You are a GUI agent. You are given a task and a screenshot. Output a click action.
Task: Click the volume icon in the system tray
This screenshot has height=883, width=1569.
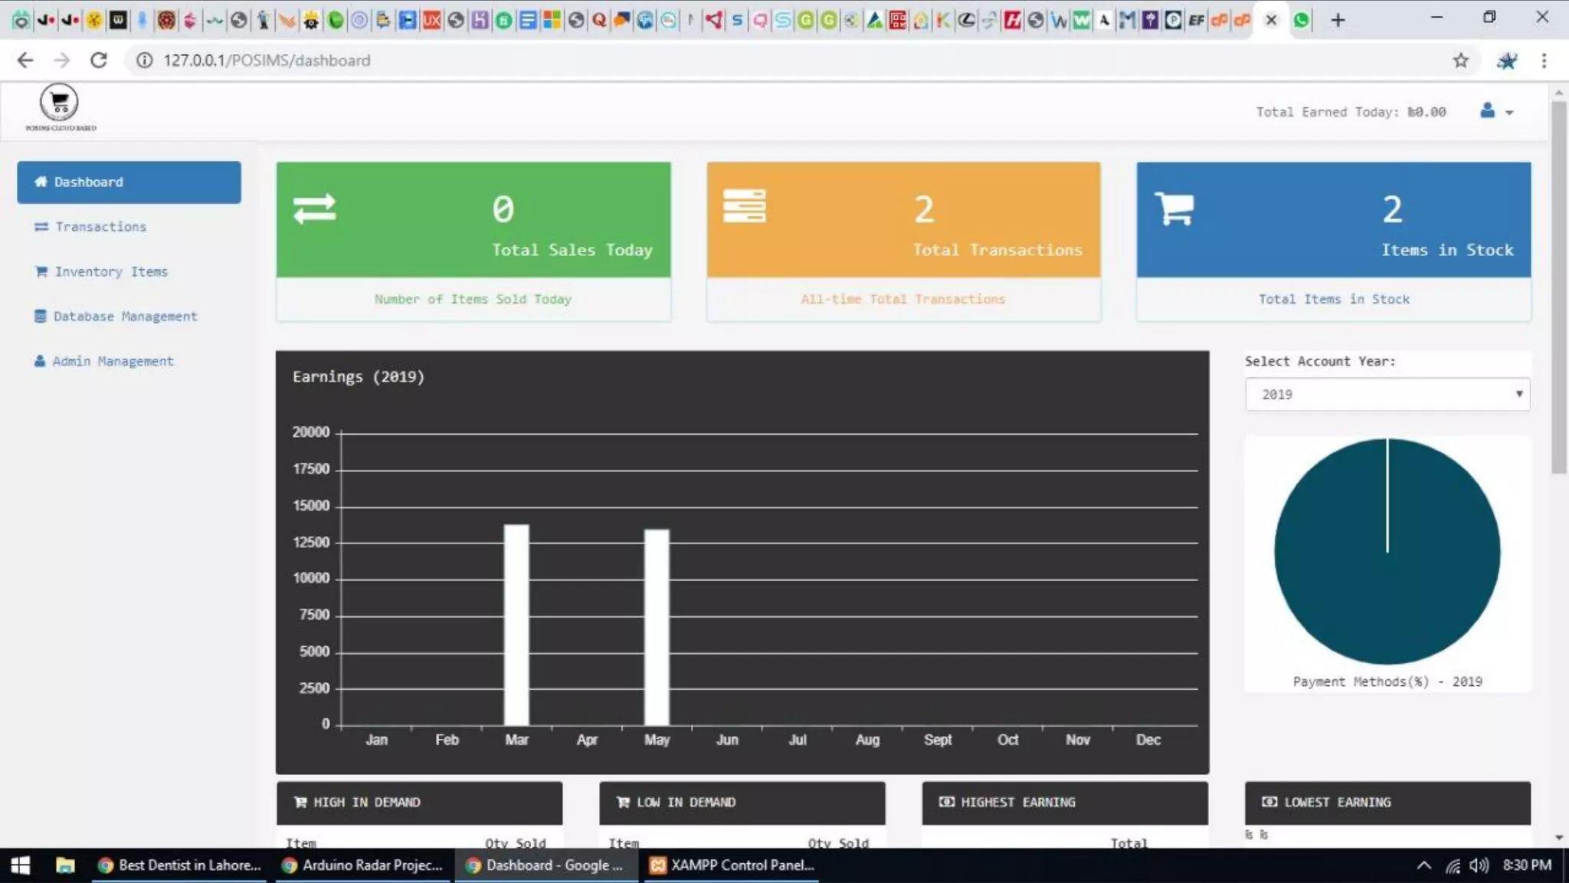(1479, 865)
